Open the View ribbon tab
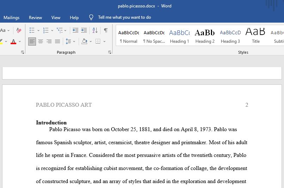 pyautogui.click(x=56, y=18)
